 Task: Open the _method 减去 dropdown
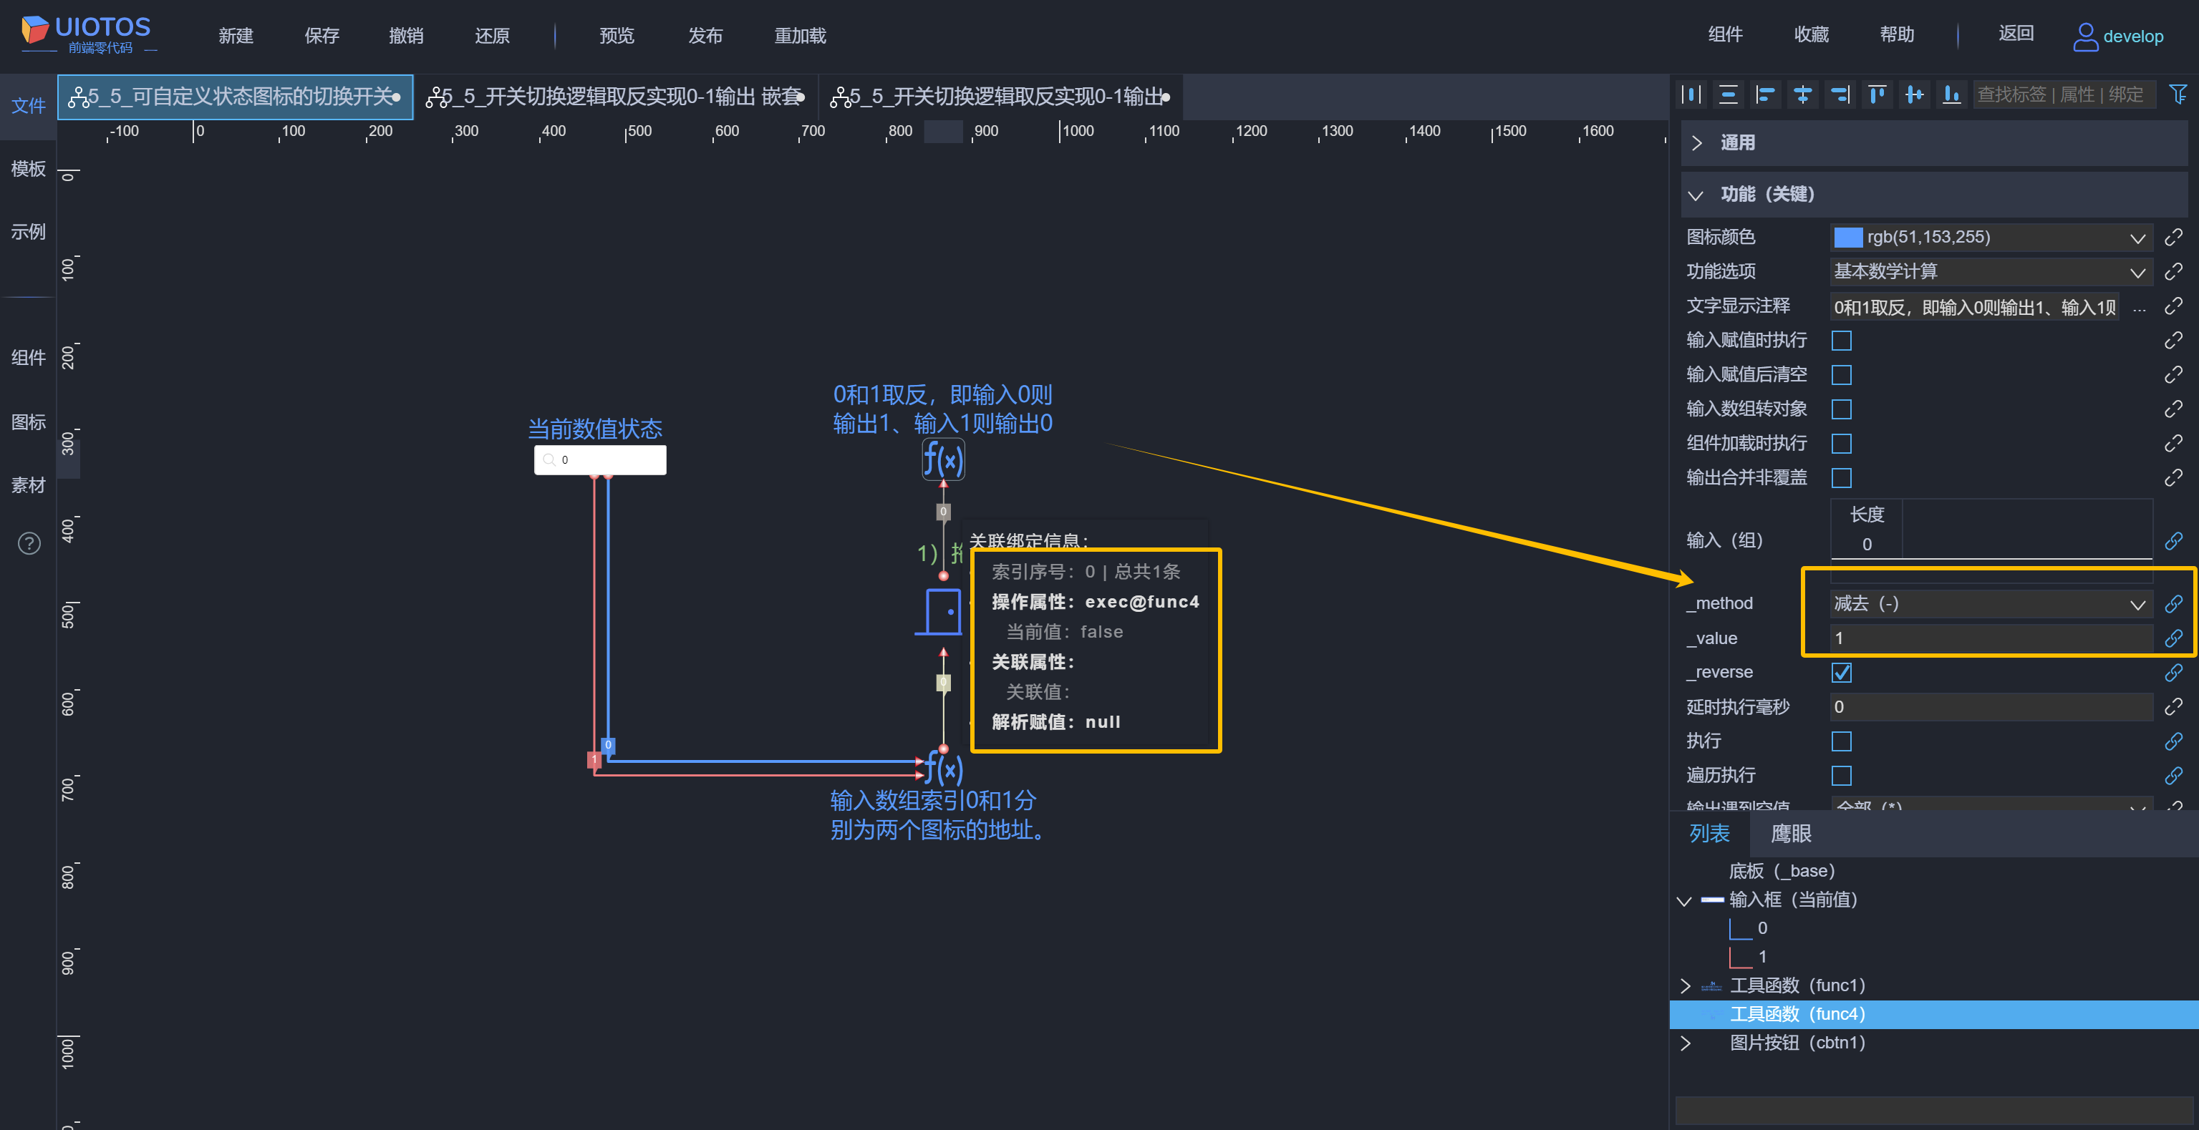(1989, 604)
